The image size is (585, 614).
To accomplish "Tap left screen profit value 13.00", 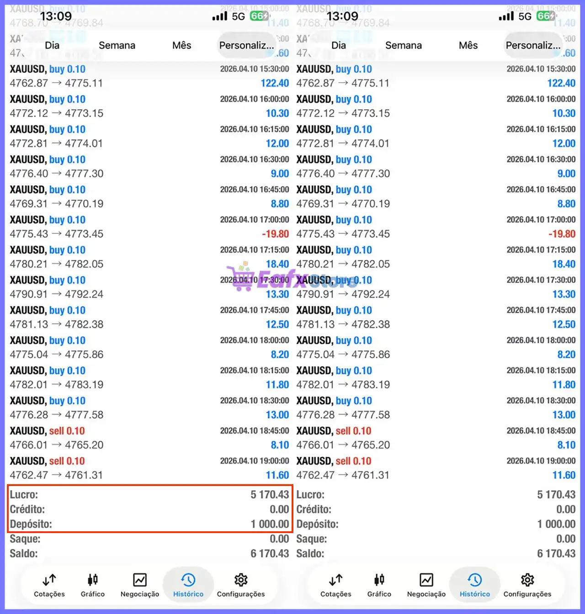I will [277, 415].
